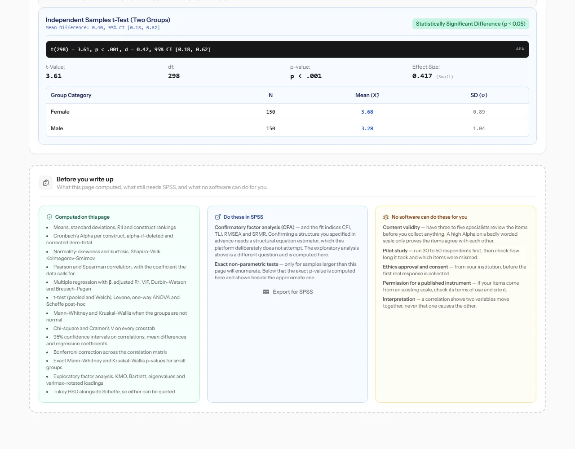Image resolution: width=575 pixels, height=449 pixels.
Task: Click the "(Small)" effect size label
Action: pos(445,77)
